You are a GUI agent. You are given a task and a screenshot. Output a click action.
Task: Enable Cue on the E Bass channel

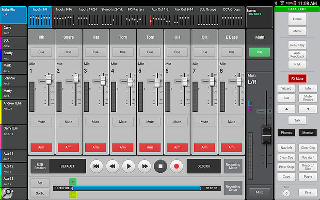click(x=232, y=52)
